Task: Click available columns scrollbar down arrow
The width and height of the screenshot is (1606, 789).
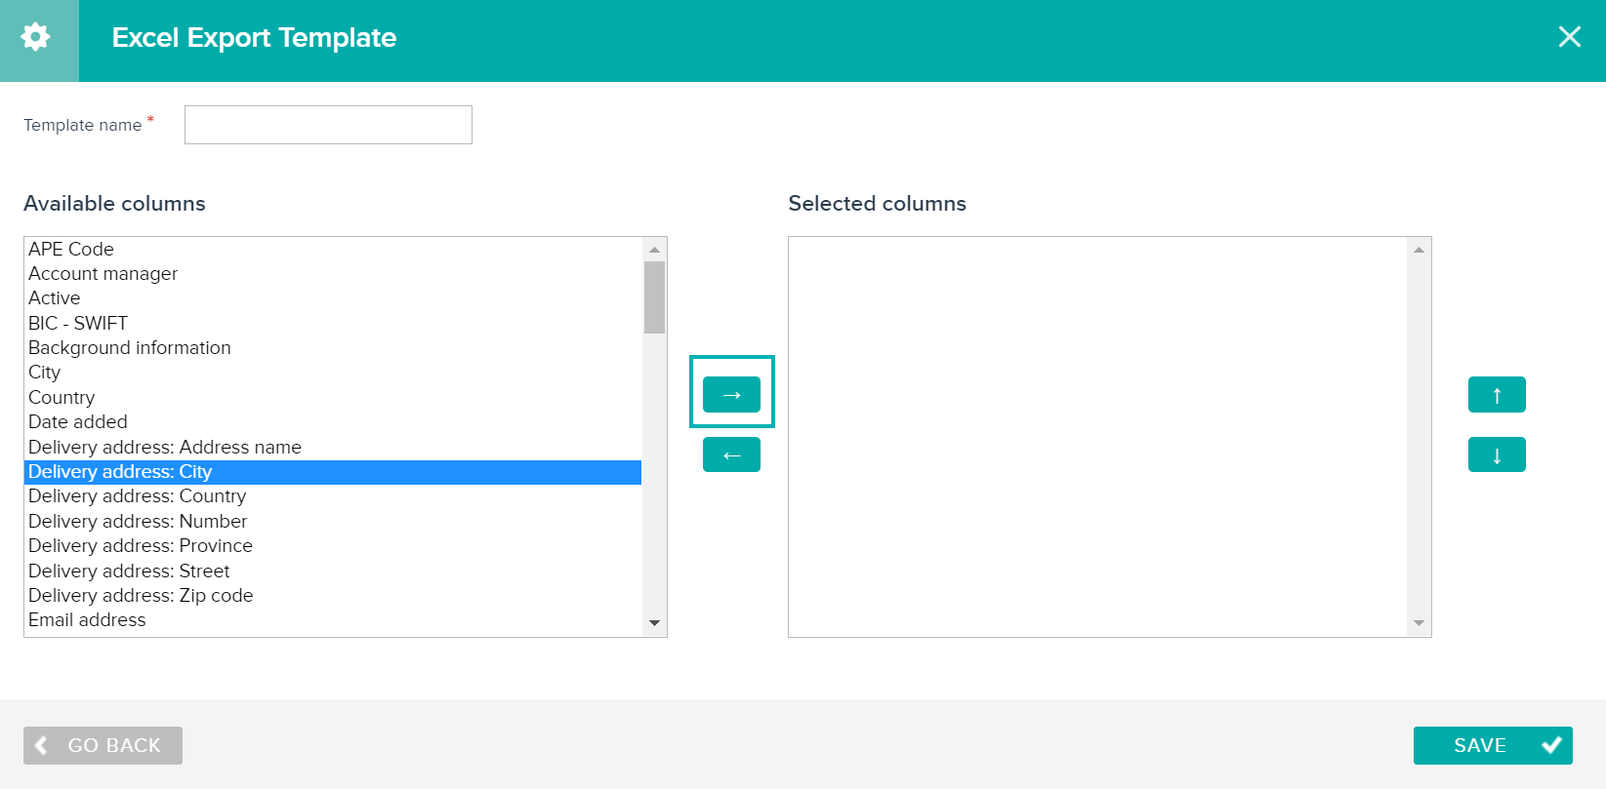Action: 654,623
